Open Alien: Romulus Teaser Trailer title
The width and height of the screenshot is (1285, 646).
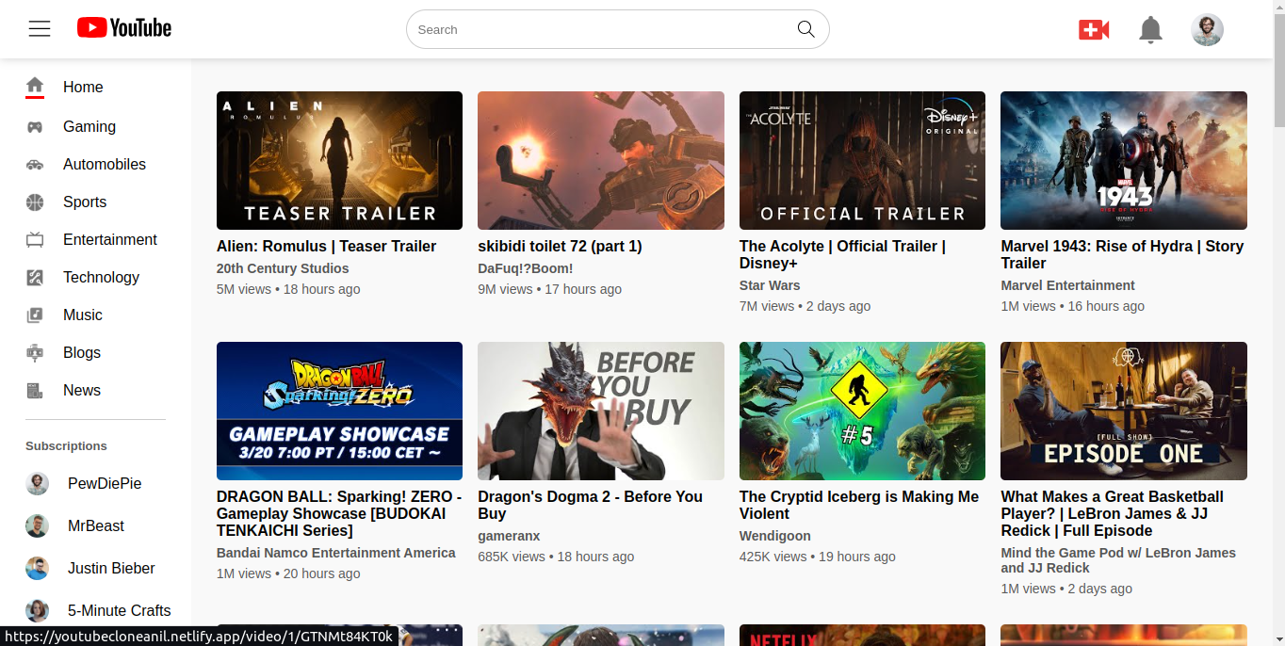(326, 247)
